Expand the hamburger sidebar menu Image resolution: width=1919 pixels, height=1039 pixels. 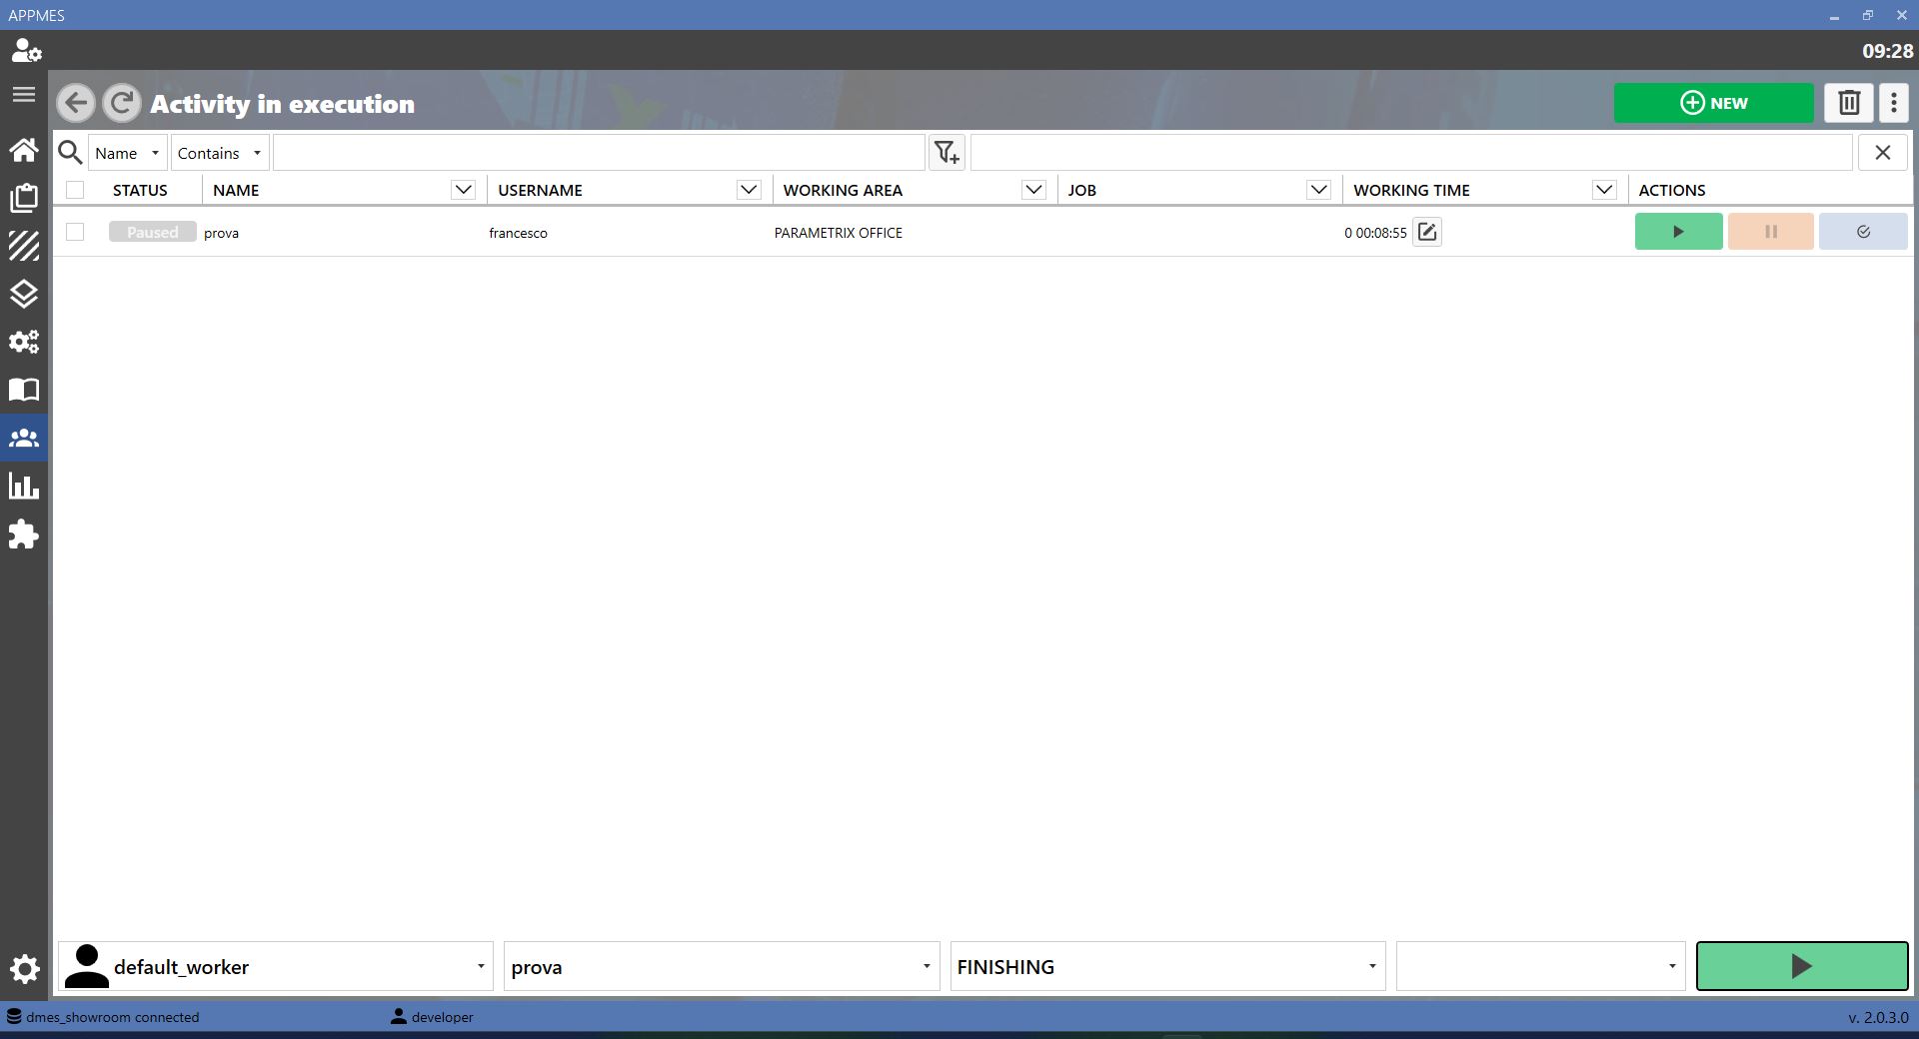coord(24,95)
